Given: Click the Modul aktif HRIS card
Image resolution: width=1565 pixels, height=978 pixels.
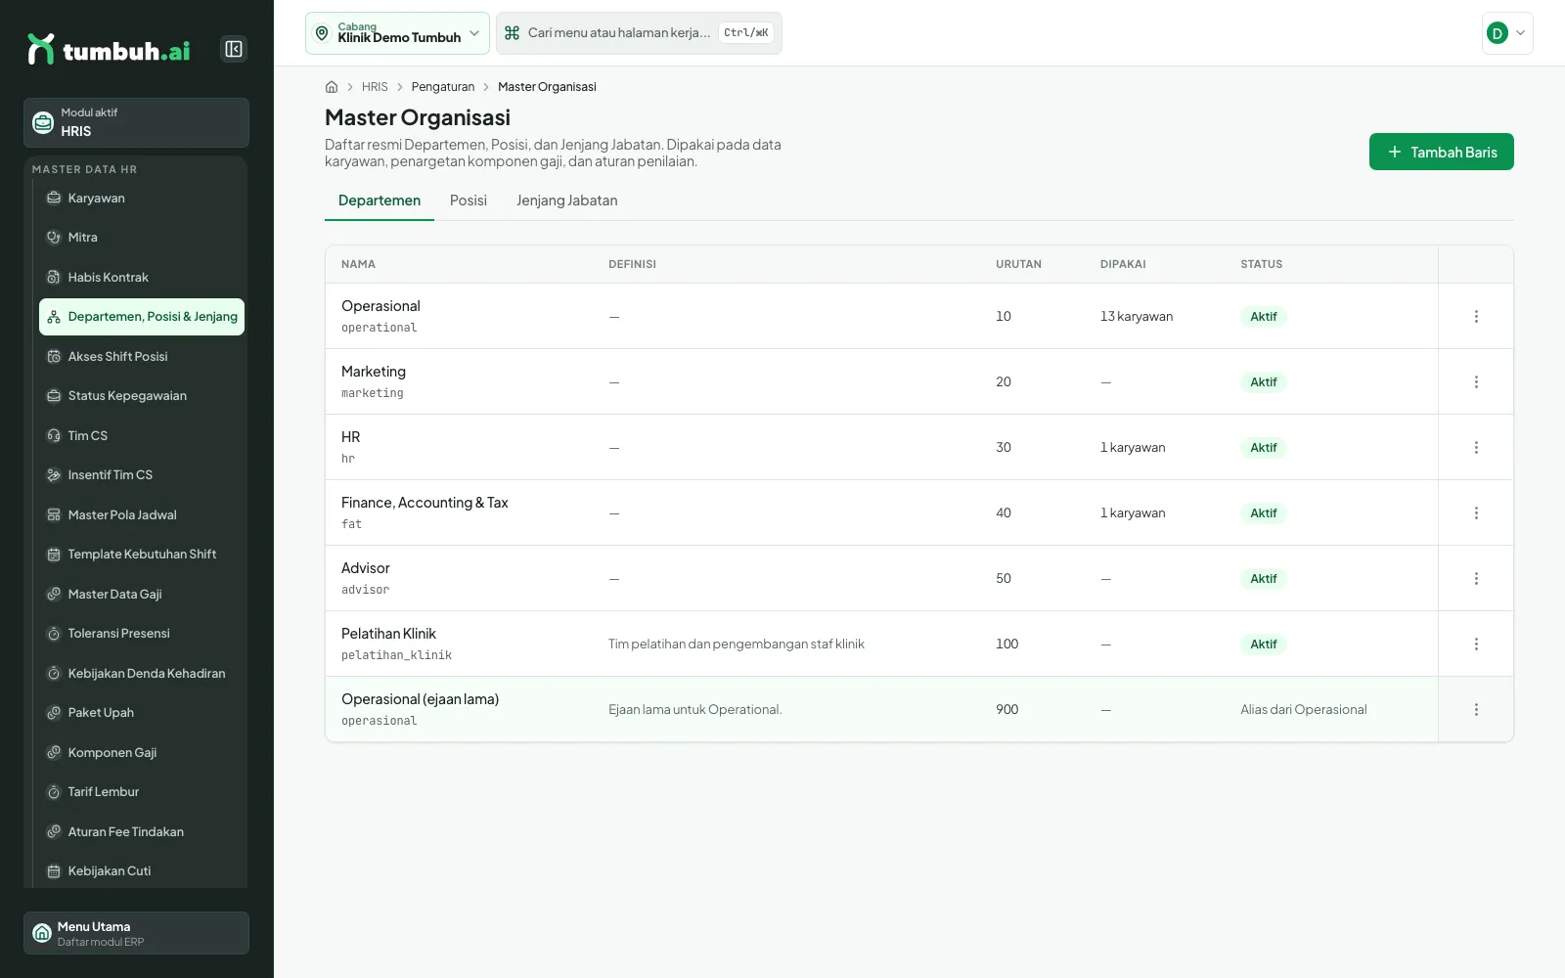Looking at the screenshot, I should 136,122.
